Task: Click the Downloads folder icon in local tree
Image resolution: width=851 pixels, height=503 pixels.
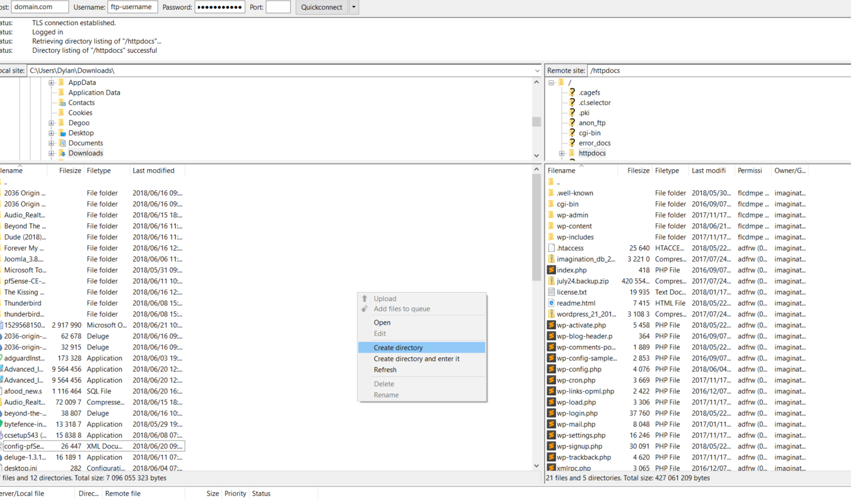Action: (62, 153)
